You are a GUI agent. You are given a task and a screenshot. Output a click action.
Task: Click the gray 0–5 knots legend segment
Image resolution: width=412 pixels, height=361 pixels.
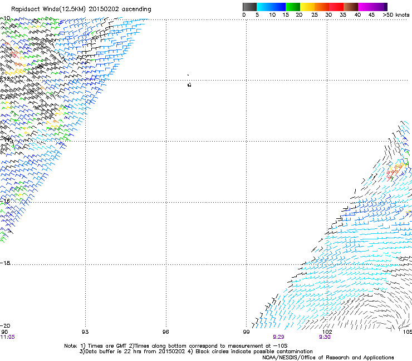point(249,7)
